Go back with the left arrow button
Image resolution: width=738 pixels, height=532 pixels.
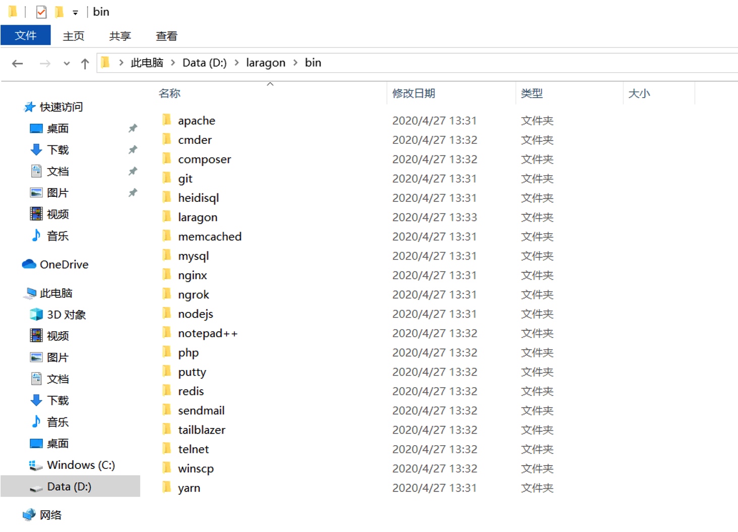coord(18,64)
